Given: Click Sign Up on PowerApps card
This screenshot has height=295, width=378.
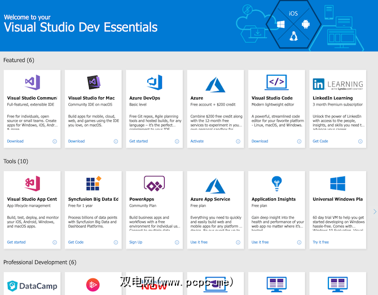Looking at the screenshot, I should (135, 242).
